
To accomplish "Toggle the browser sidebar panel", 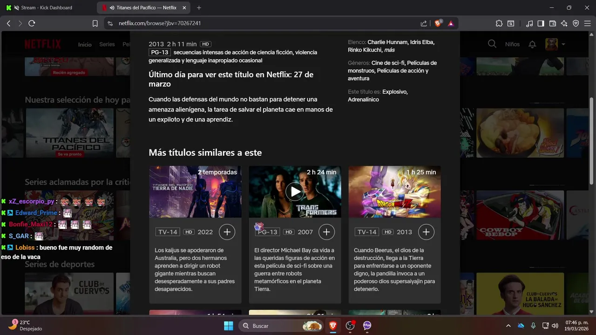I will [541, 23].
